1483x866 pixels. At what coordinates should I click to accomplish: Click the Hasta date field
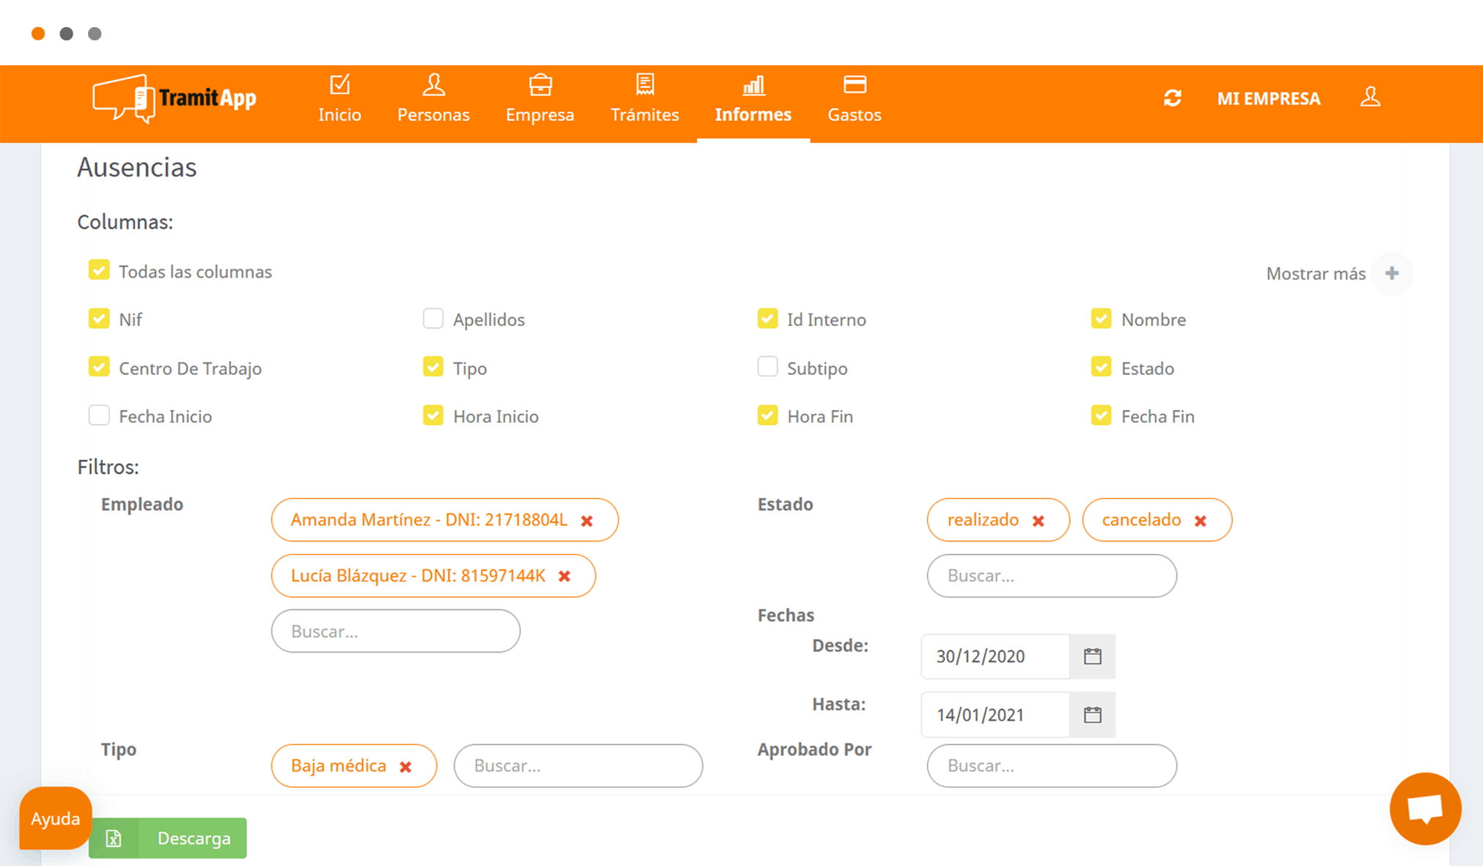click(x=995, y=715)
